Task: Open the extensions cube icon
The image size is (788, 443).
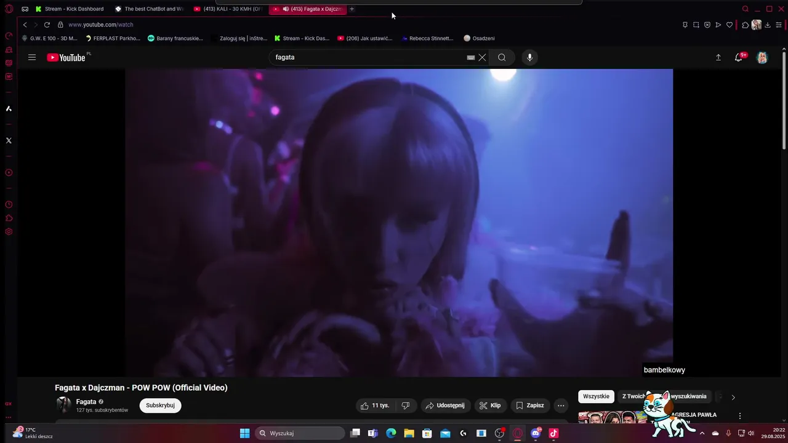Action: [745, 25]
